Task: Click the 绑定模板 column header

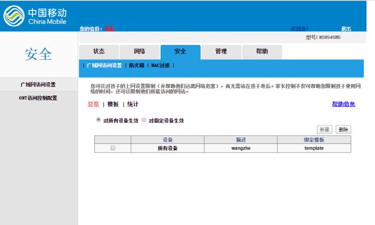Action: point(314,140)
